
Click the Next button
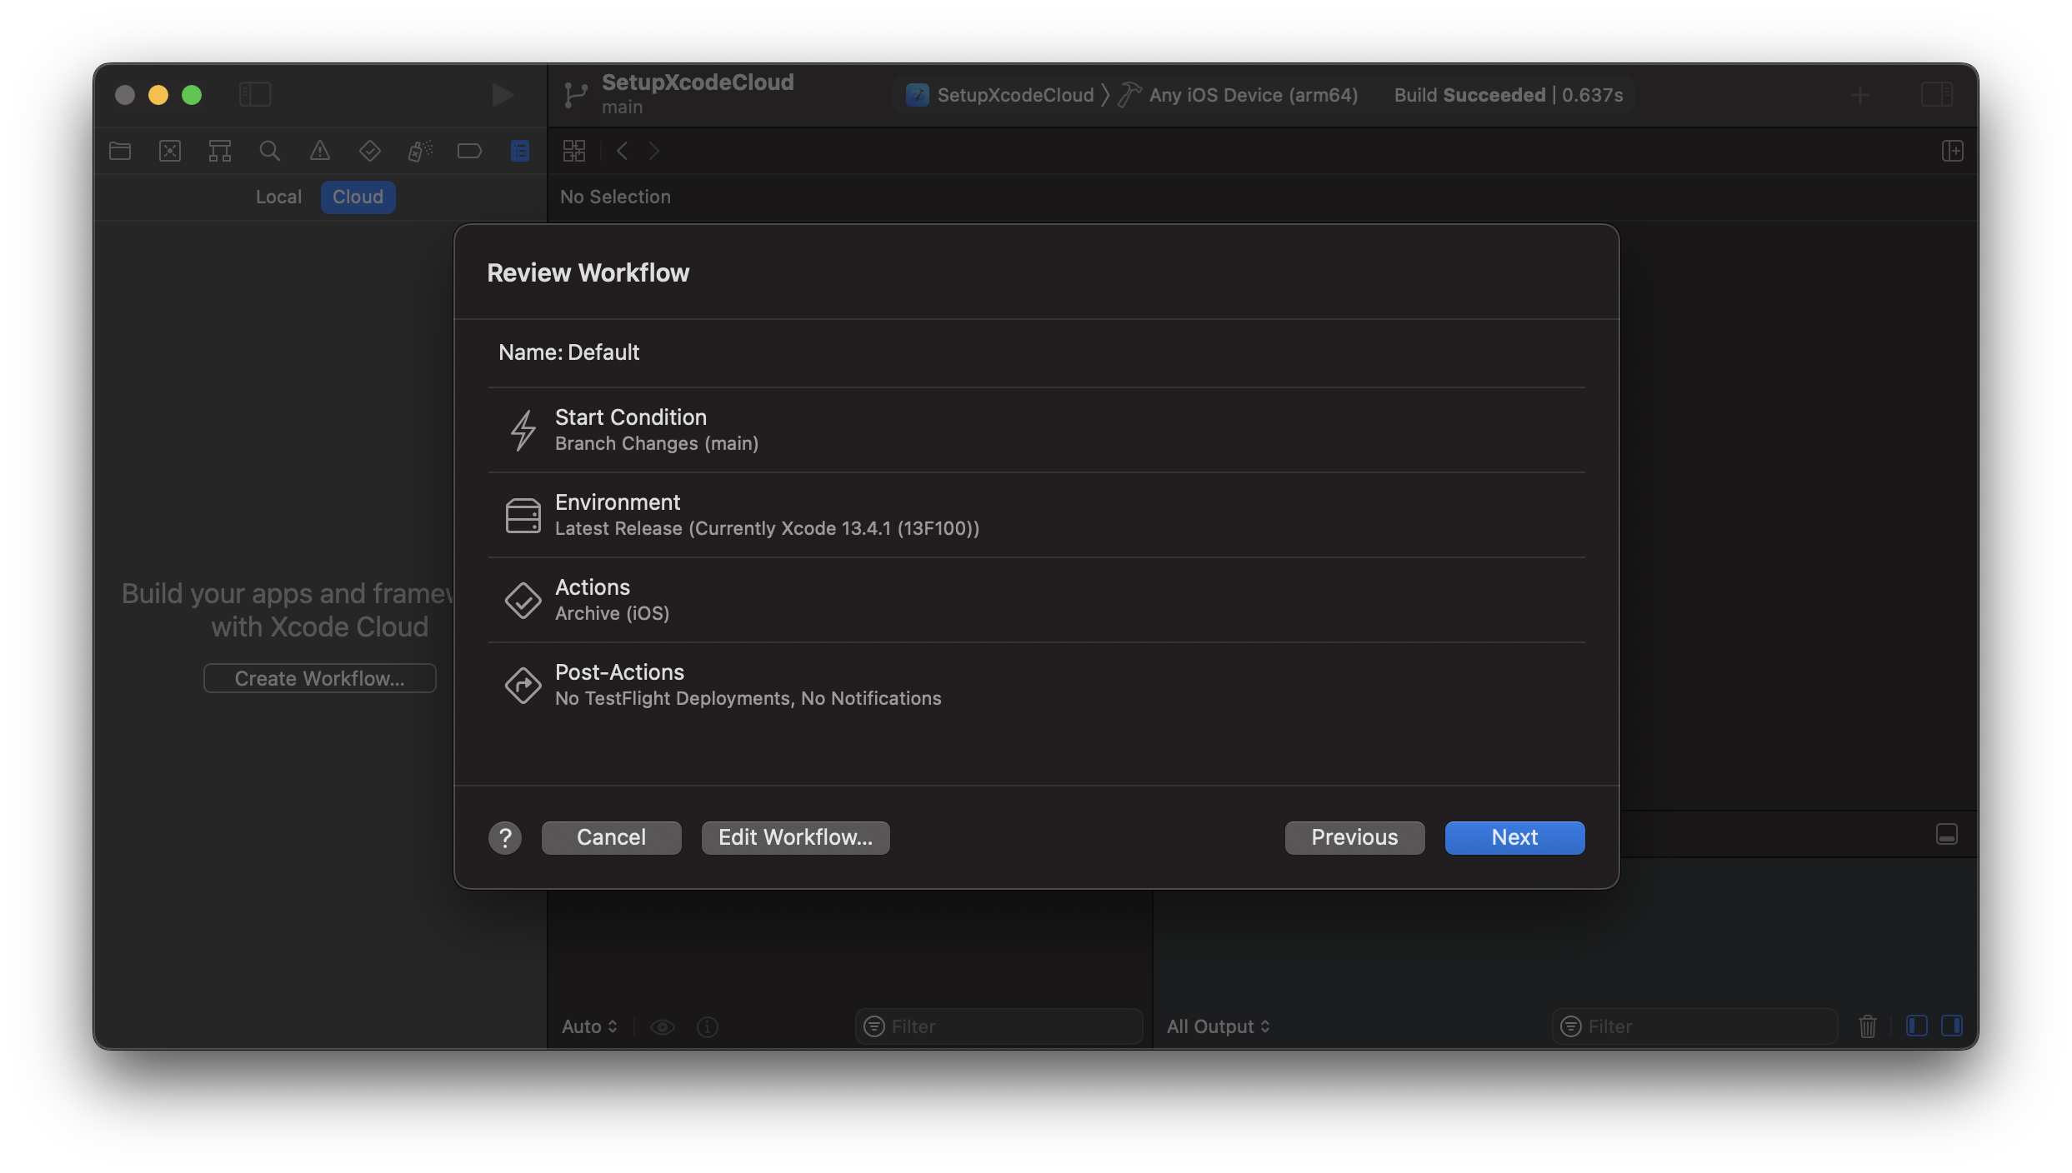click(x=1515, y=837)
